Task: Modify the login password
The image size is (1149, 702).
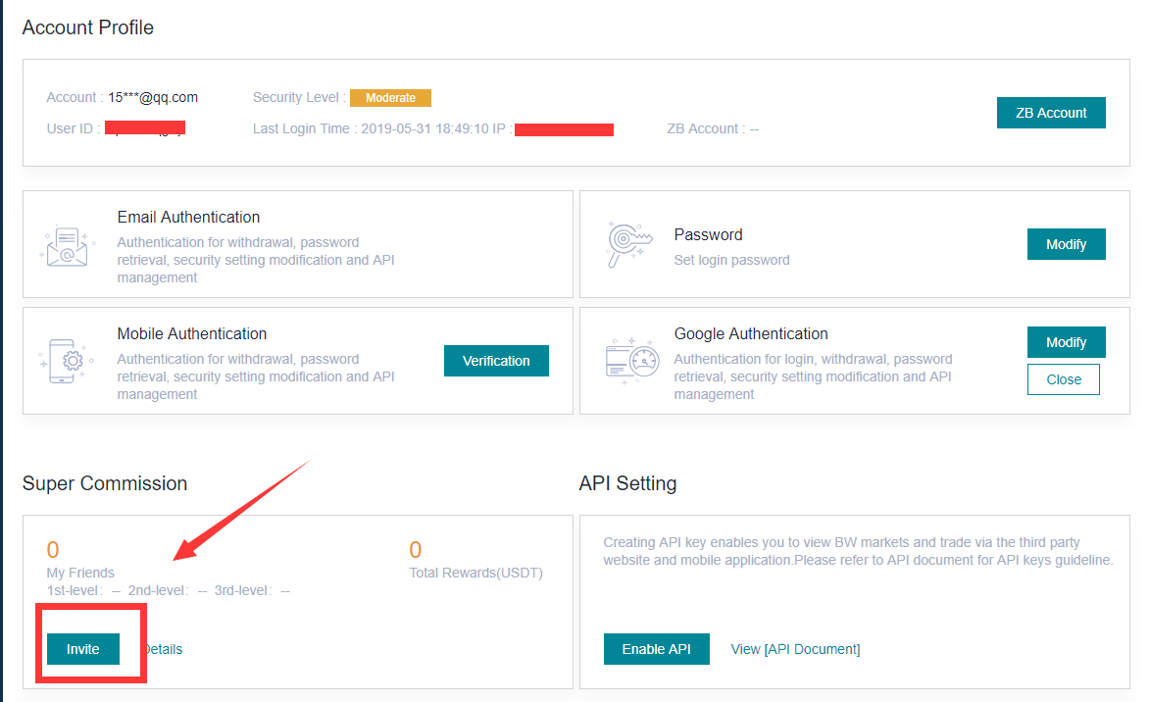Action: pyautogui.click(x=1066, y=244)
